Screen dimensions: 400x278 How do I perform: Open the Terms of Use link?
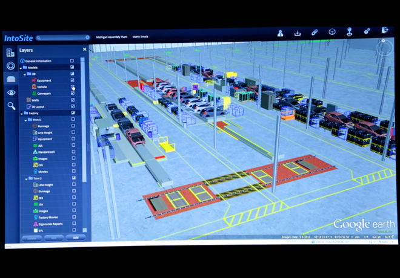pyautogui.click(x=384, y=231)
